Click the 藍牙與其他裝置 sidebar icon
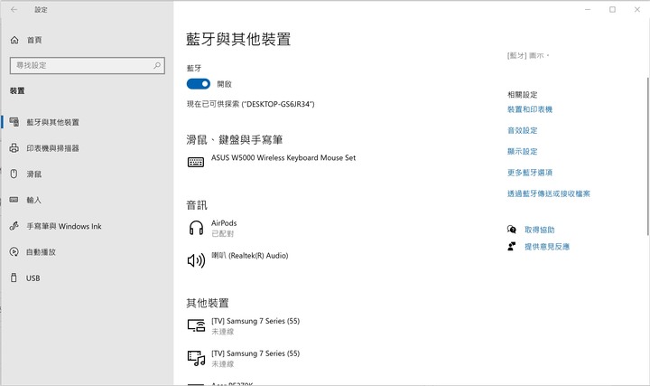The height and width of the screenshot is (386, 650). point(14,122)
